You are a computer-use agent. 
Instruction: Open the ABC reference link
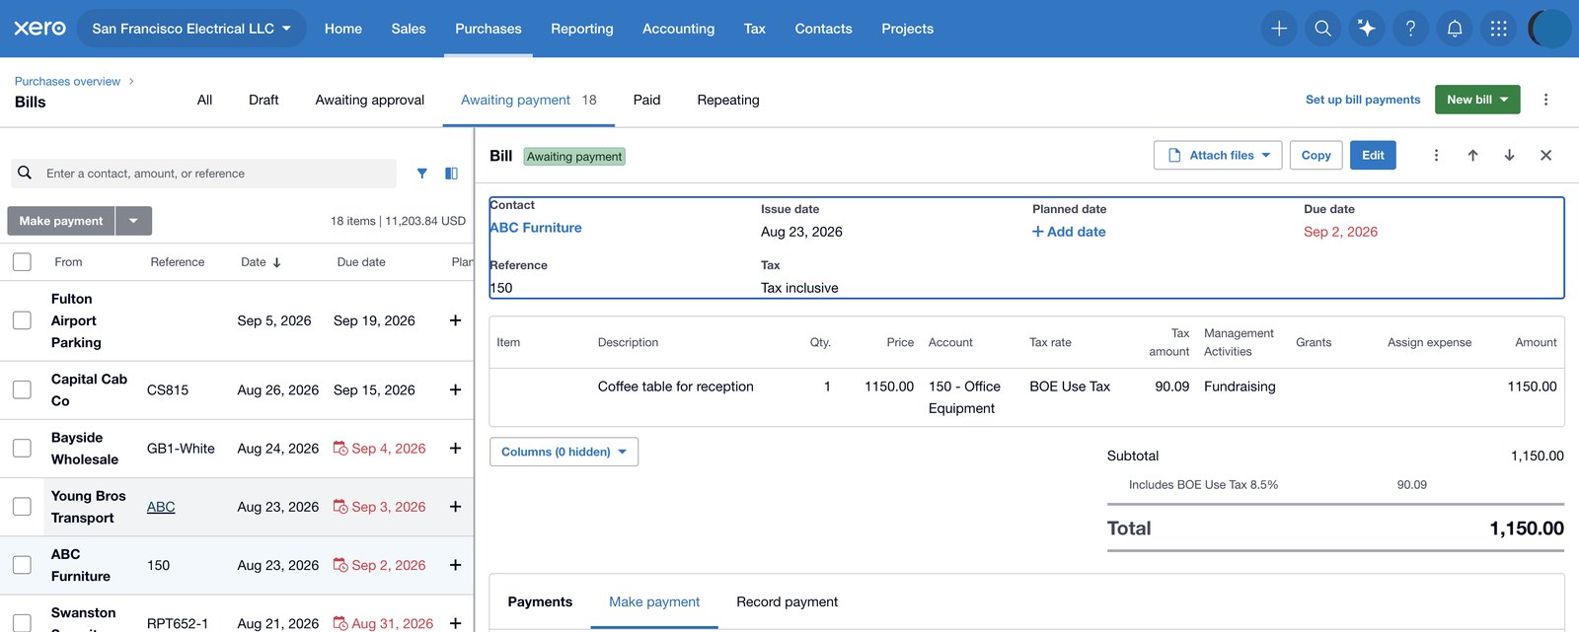[161, 507]
